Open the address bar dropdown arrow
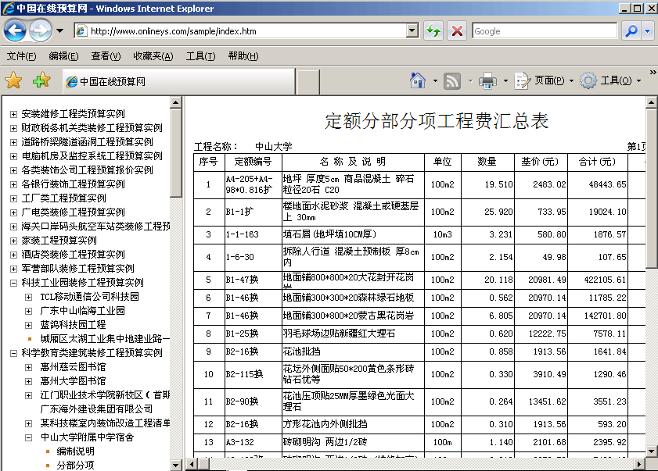The height and width of the screenshot is (471, 658). tap(412, 31)
